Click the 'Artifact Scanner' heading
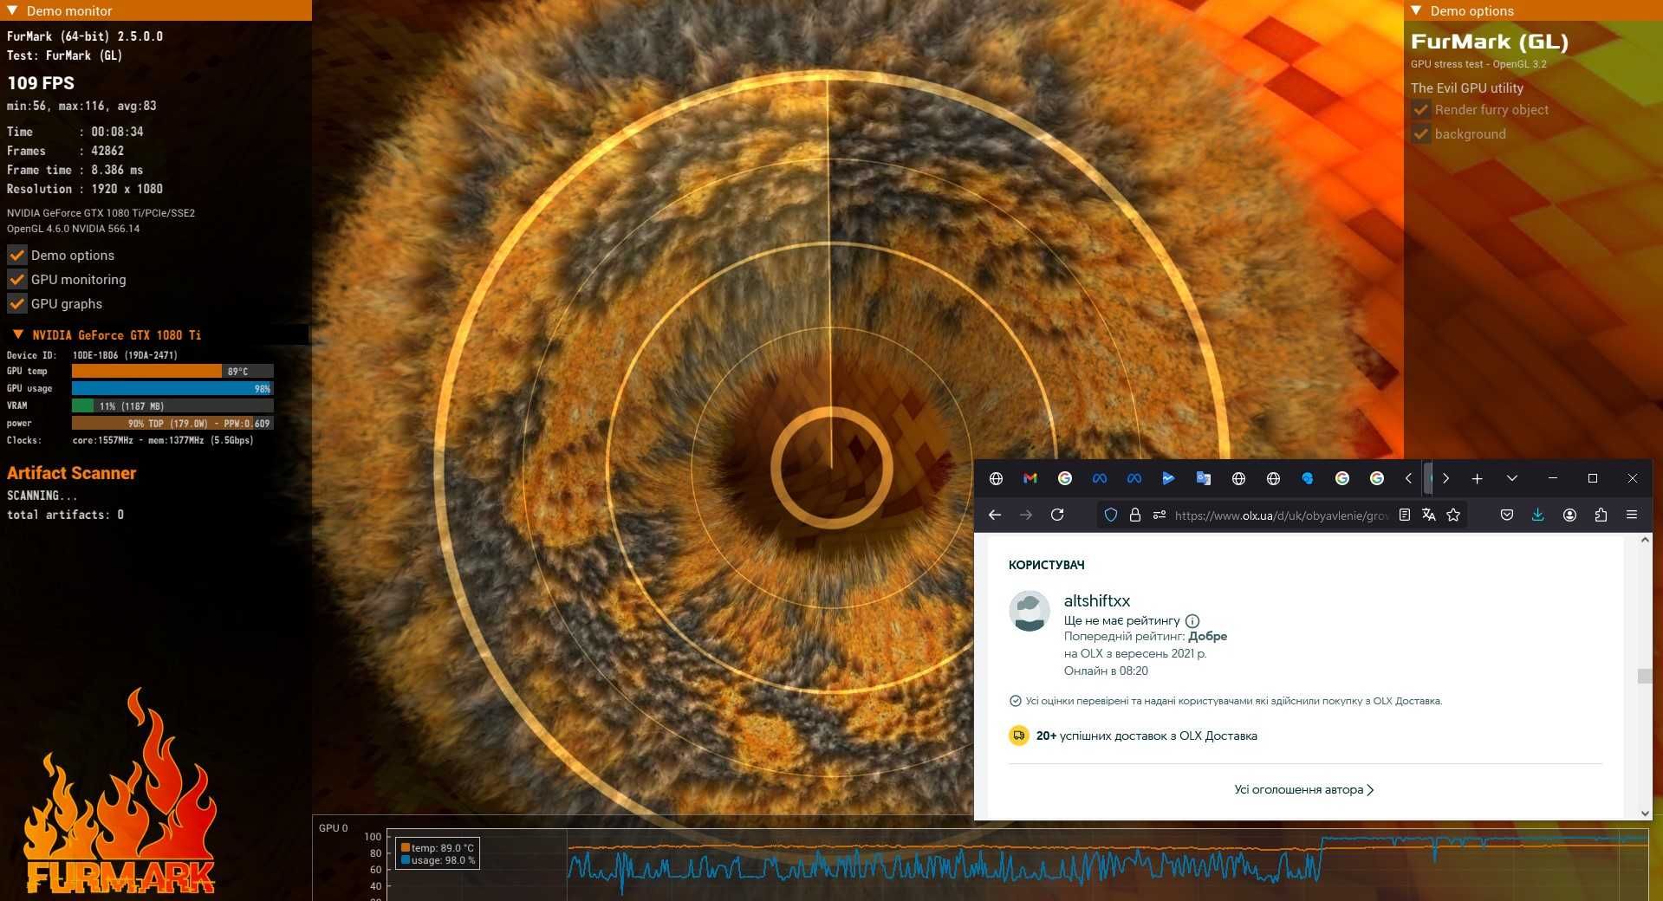This screenshot has height=901, width=1663. click(72, 473)
